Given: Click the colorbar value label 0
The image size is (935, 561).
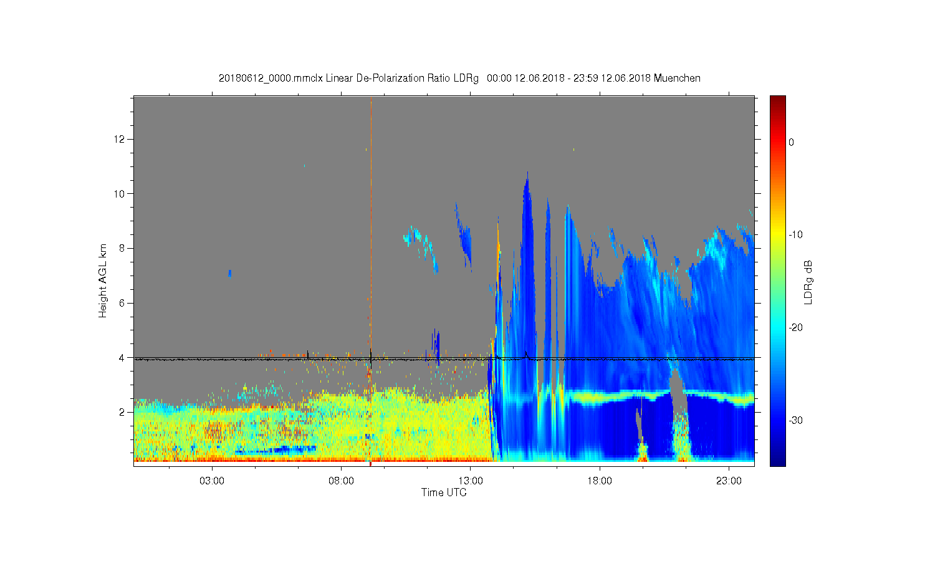Looking at the screenshot, I should click(x=791, y=142).
